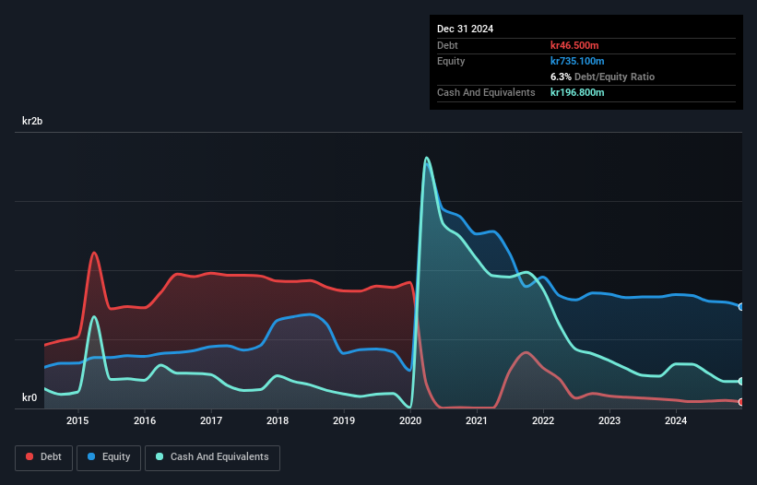This screenshot has height=485, width=757.
Task: Click the 2021 x-axis label
Action: (x=477, y=420)
